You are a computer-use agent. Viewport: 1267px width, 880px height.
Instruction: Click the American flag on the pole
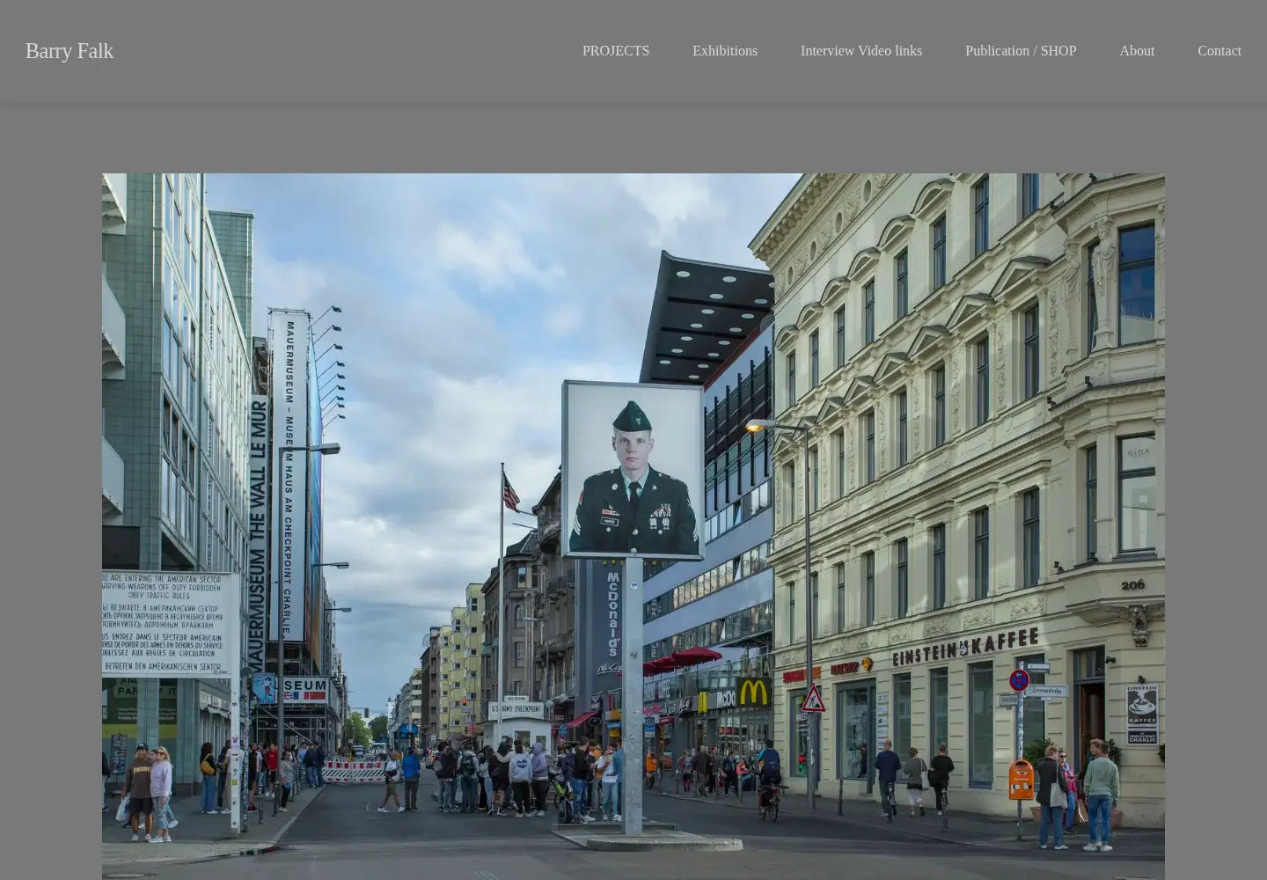pyautogui.click(x=510, y=491)
